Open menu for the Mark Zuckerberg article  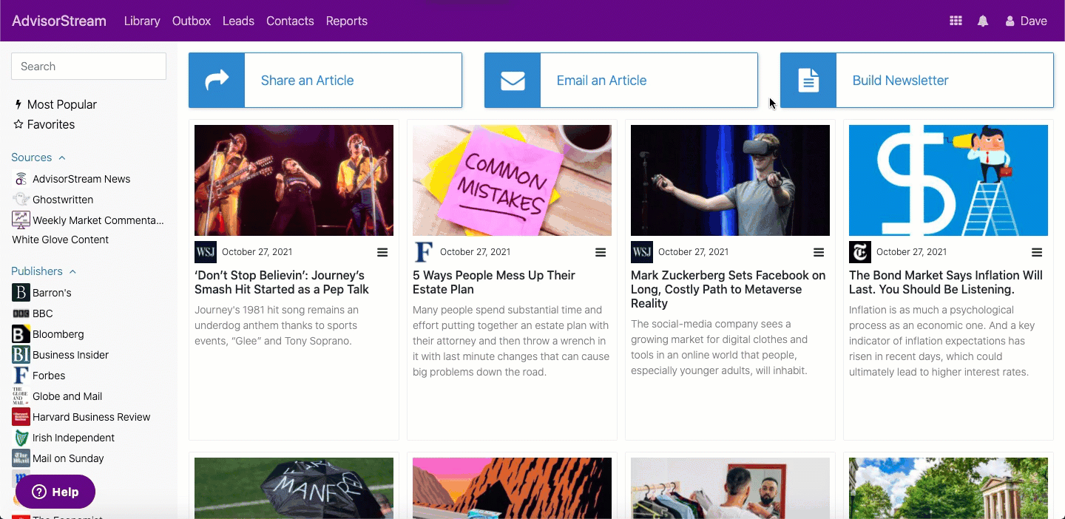point(819,252)
